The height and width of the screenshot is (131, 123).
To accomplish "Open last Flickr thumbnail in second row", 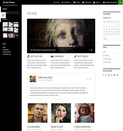I will coord(16,30).
